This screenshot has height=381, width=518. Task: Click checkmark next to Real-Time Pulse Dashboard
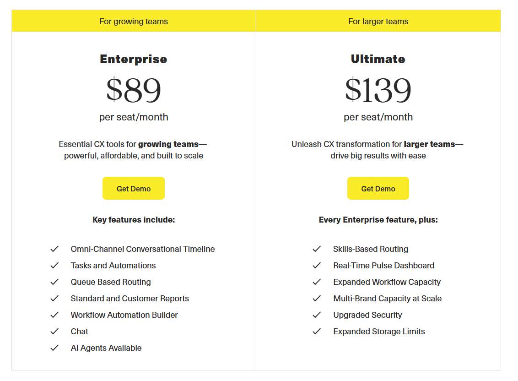(317, 266)
